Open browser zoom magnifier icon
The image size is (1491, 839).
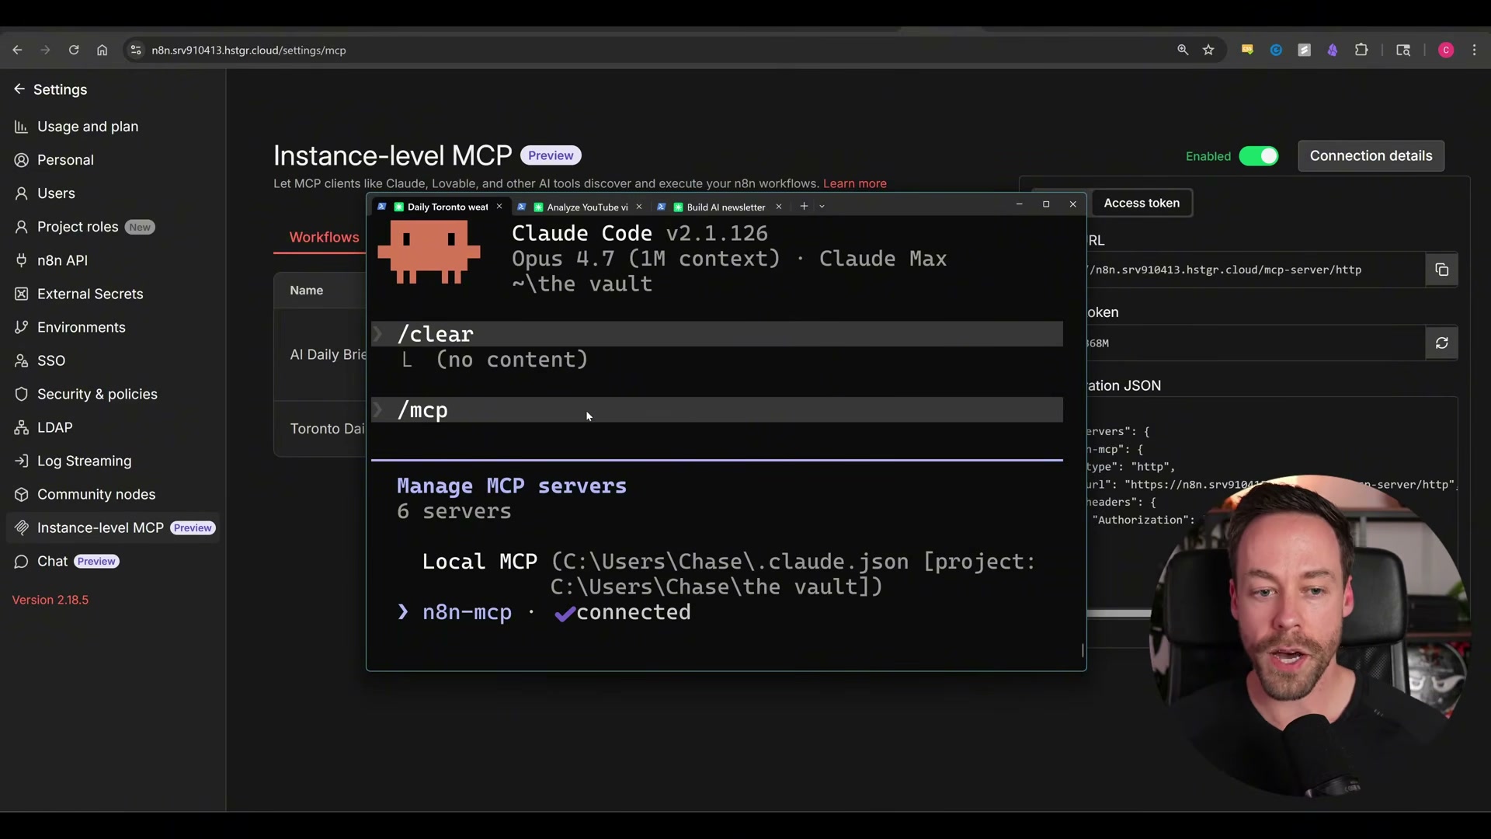pos(1183,50)
